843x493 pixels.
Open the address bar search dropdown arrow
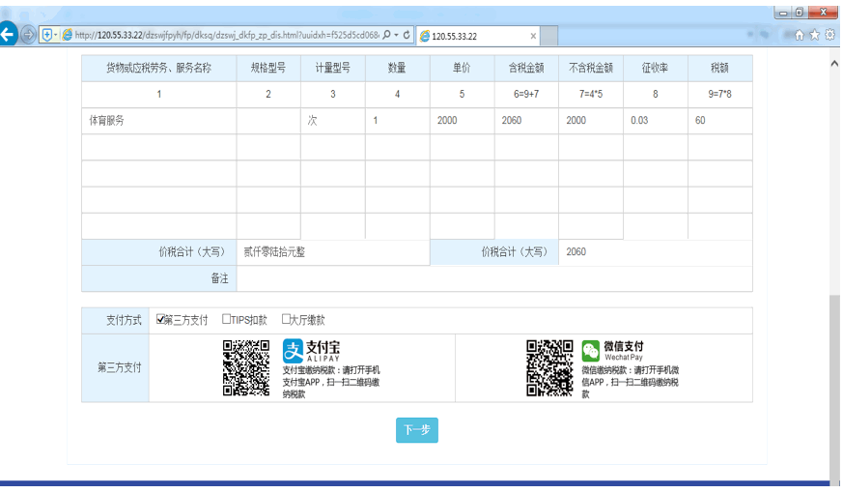396,36
